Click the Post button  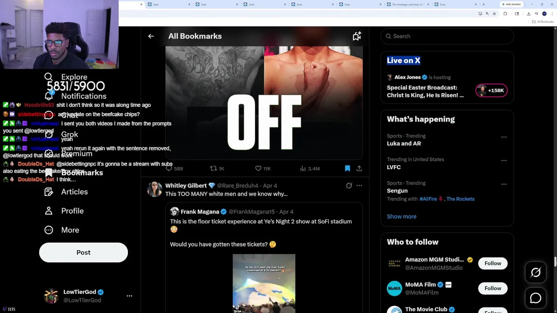tap(84, 253)
